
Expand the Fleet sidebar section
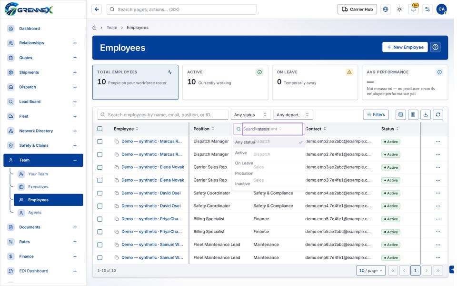(75, 116)
